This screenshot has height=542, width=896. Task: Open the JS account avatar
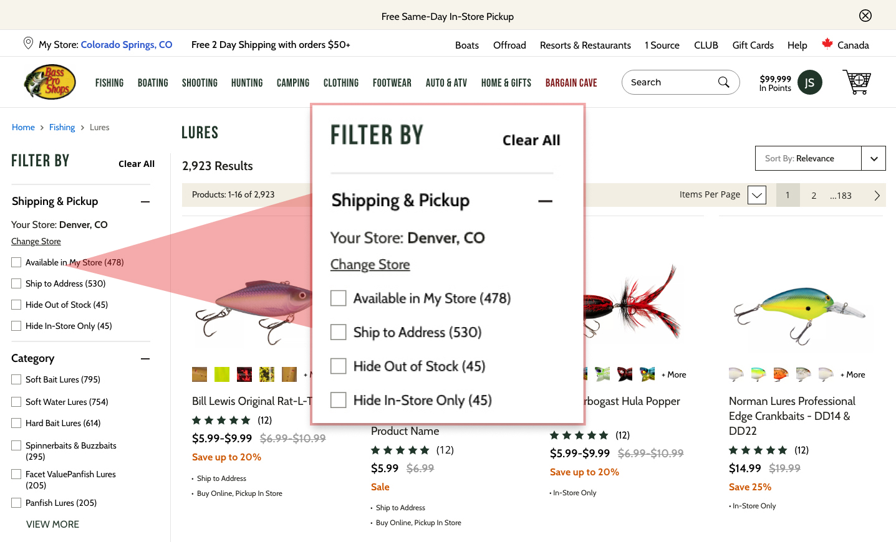(809, 82)
